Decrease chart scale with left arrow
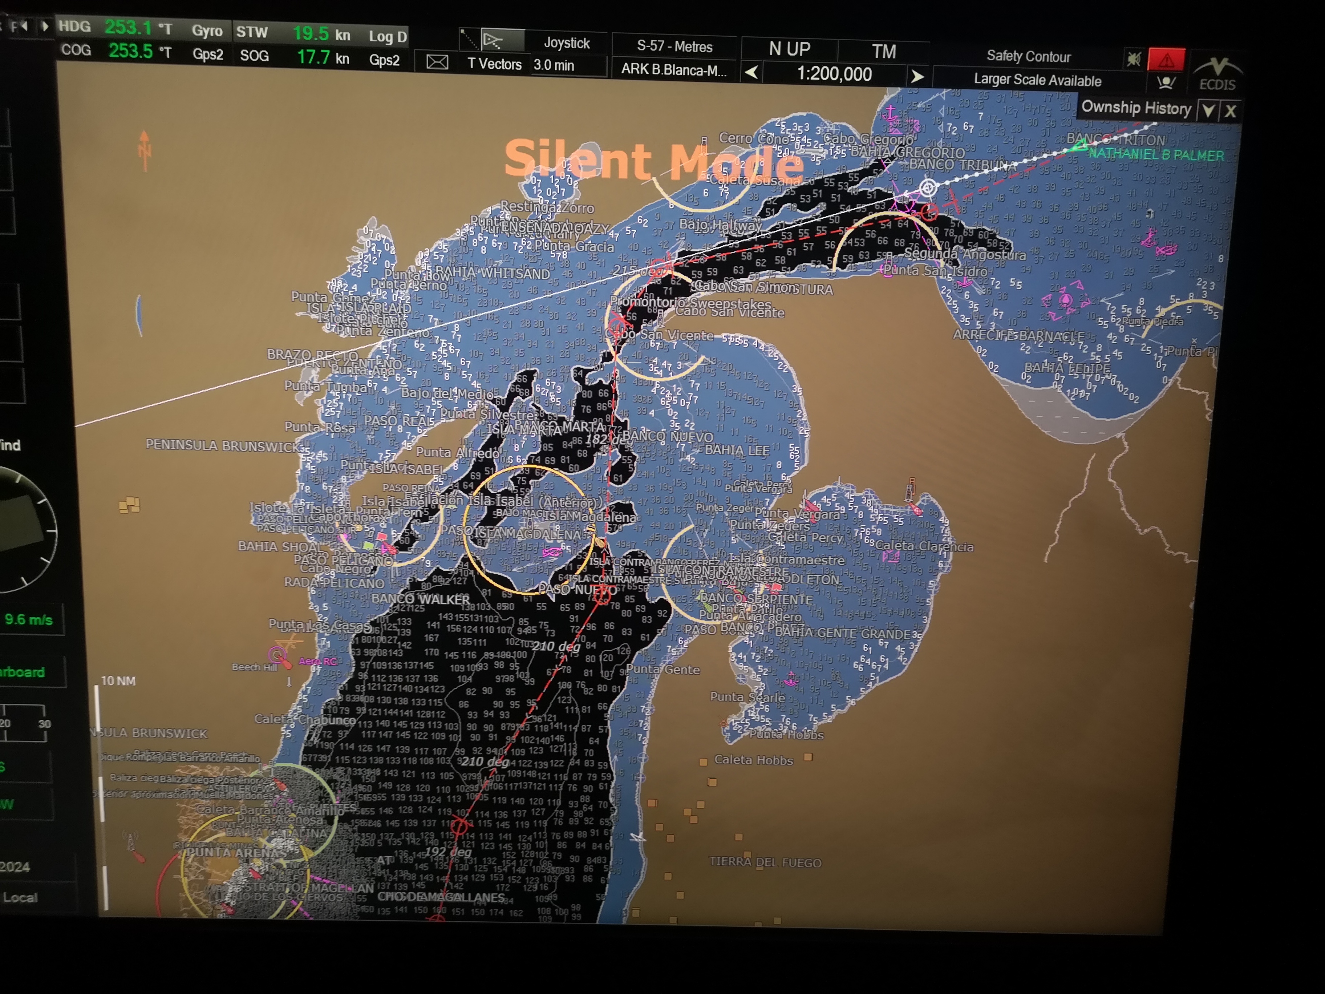The image size is (1325, 994). coord(752,73)
